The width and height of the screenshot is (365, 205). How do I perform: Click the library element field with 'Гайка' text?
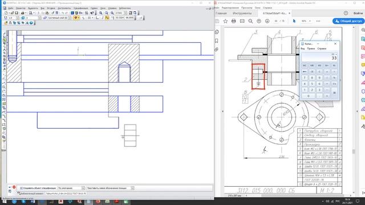tap(66, 194)
